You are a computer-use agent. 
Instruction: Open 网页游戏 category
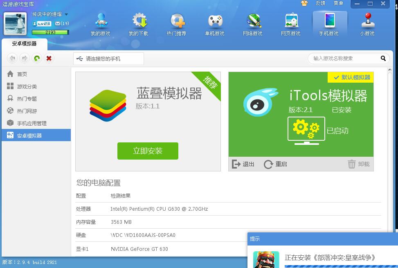tap(291, 25)
